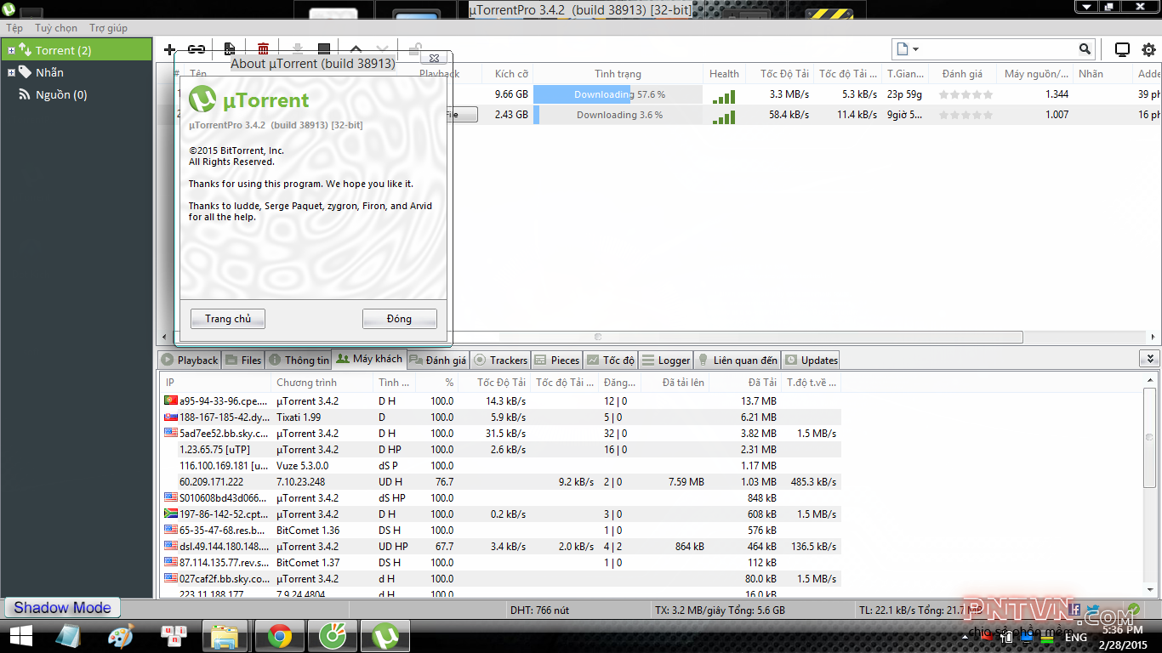Select Nhãn labels in the sidebar

pos(49,72)
